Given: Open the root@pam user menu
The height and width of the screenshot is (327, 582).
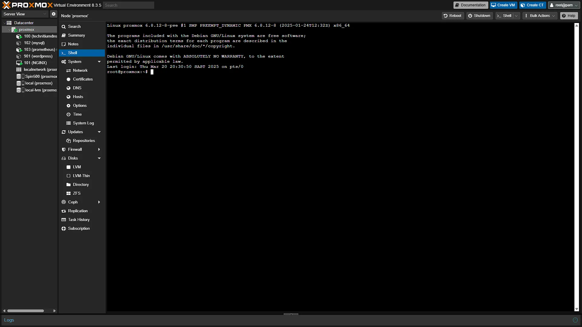Looking at the screenshot, I should 564,5.
